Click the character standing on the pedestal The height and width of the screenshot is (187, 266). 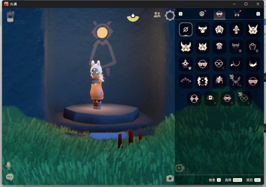coord(97,84)
